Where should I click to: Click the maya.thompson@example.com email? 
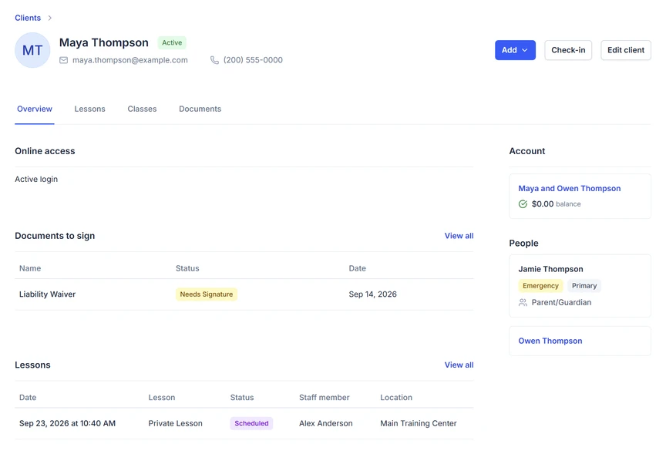[x=130, y=60]
